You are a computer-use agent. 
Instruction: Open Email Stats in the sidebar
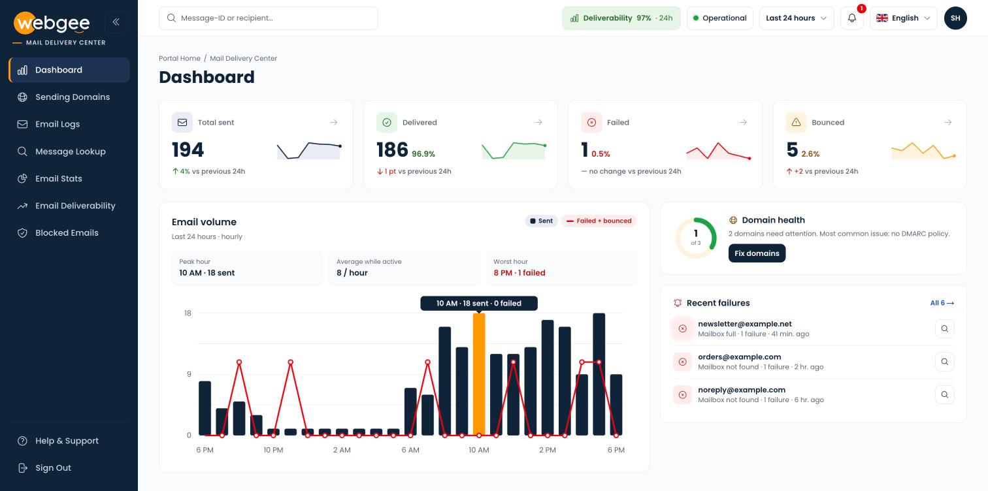click(69, 178)
